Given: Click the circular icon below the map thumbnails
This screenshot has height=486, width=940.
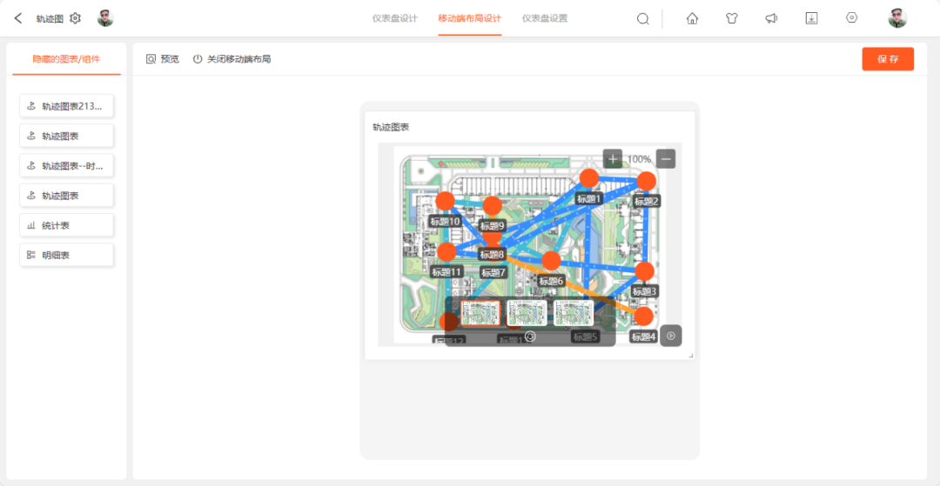Looking at the screenshot, I should (x=530, y=336).
